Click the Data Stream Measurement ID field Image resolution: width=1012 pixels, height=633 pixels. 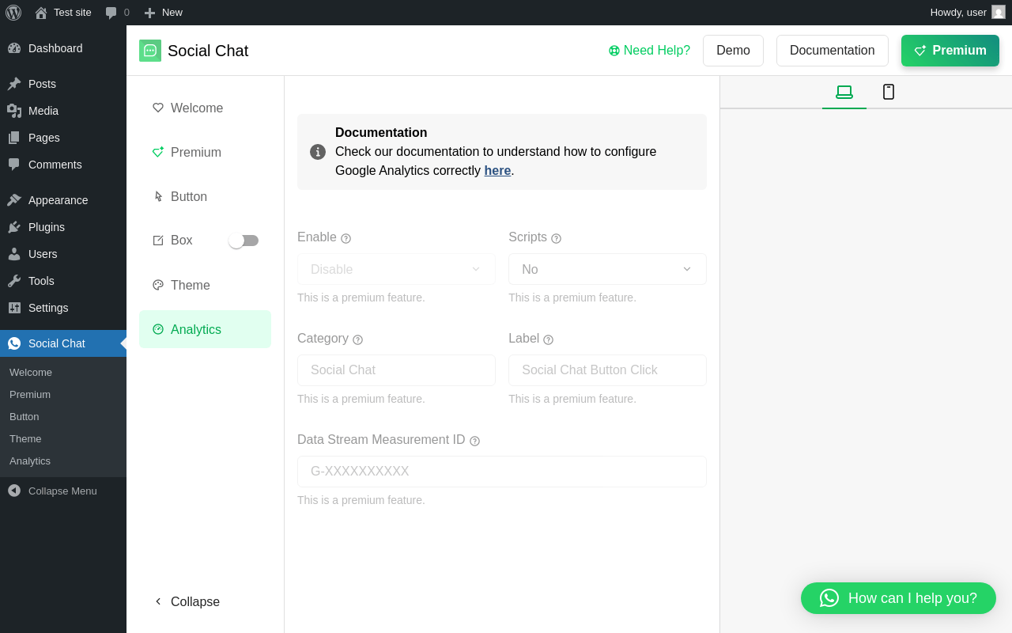[501, 472]
